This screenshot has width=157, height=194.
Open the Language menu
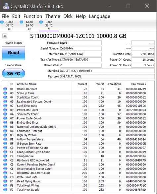click(99, 16)
